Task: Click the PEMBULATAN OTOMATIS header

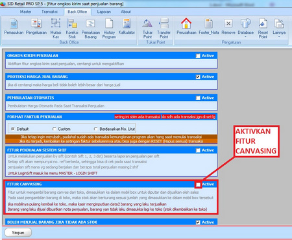Action: tap(30, 98)
